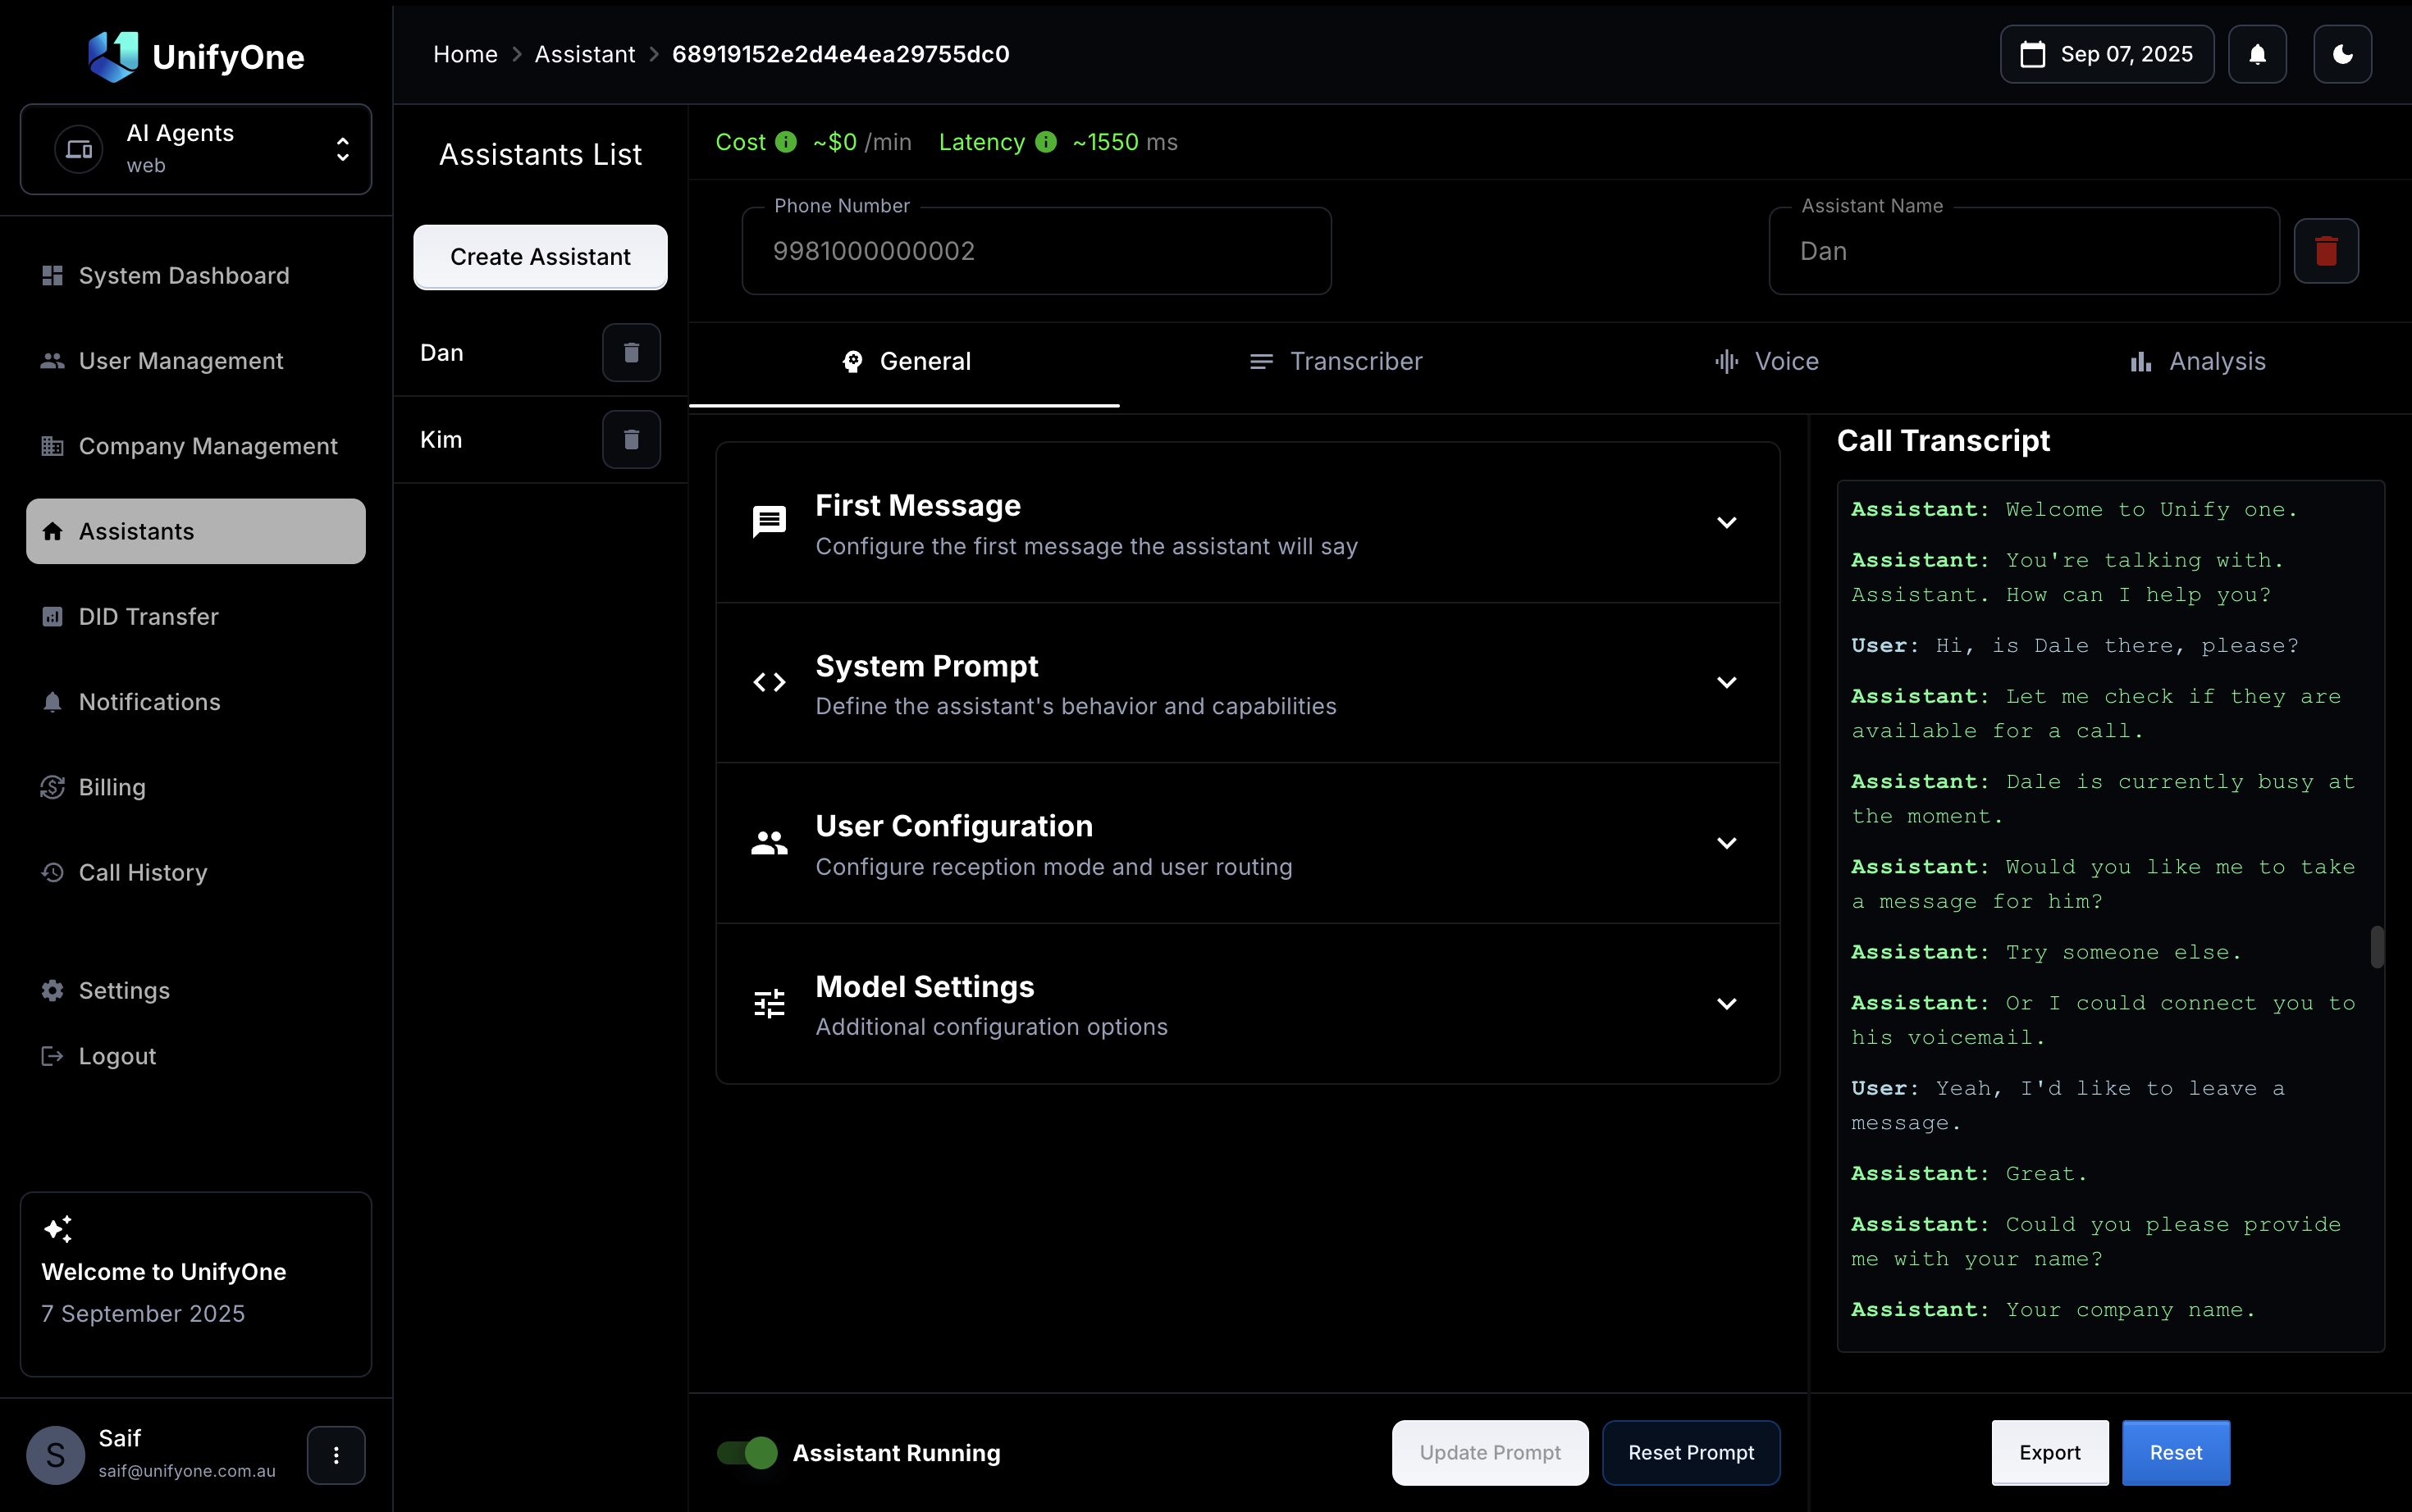Open Notifications in the sidebar menu
This screenshot has height=1512, width=2412.
[x=196, y=702]
